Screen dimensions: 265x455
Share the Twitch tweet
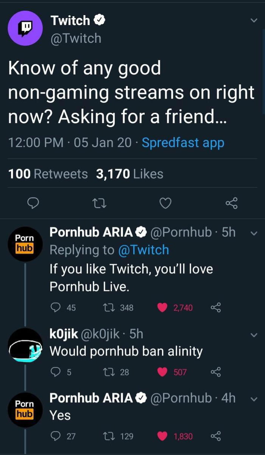(x=232, y=203)
